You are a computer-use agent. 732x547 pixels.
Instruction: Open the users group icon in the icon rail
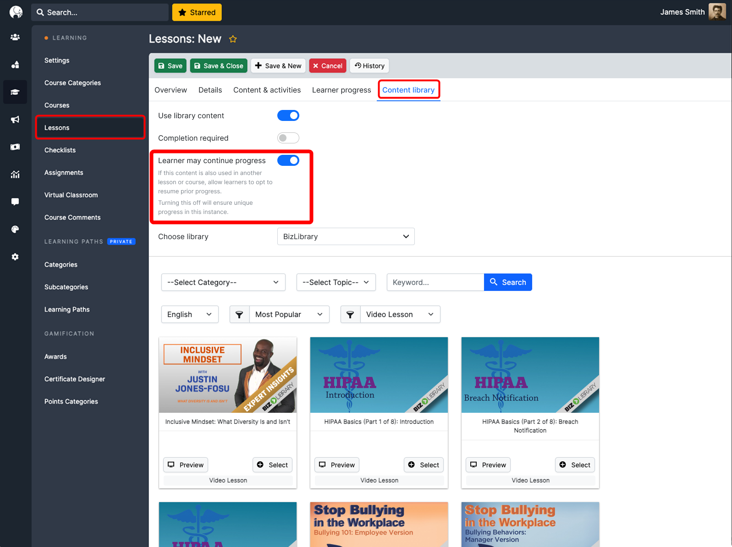point(15,37)
